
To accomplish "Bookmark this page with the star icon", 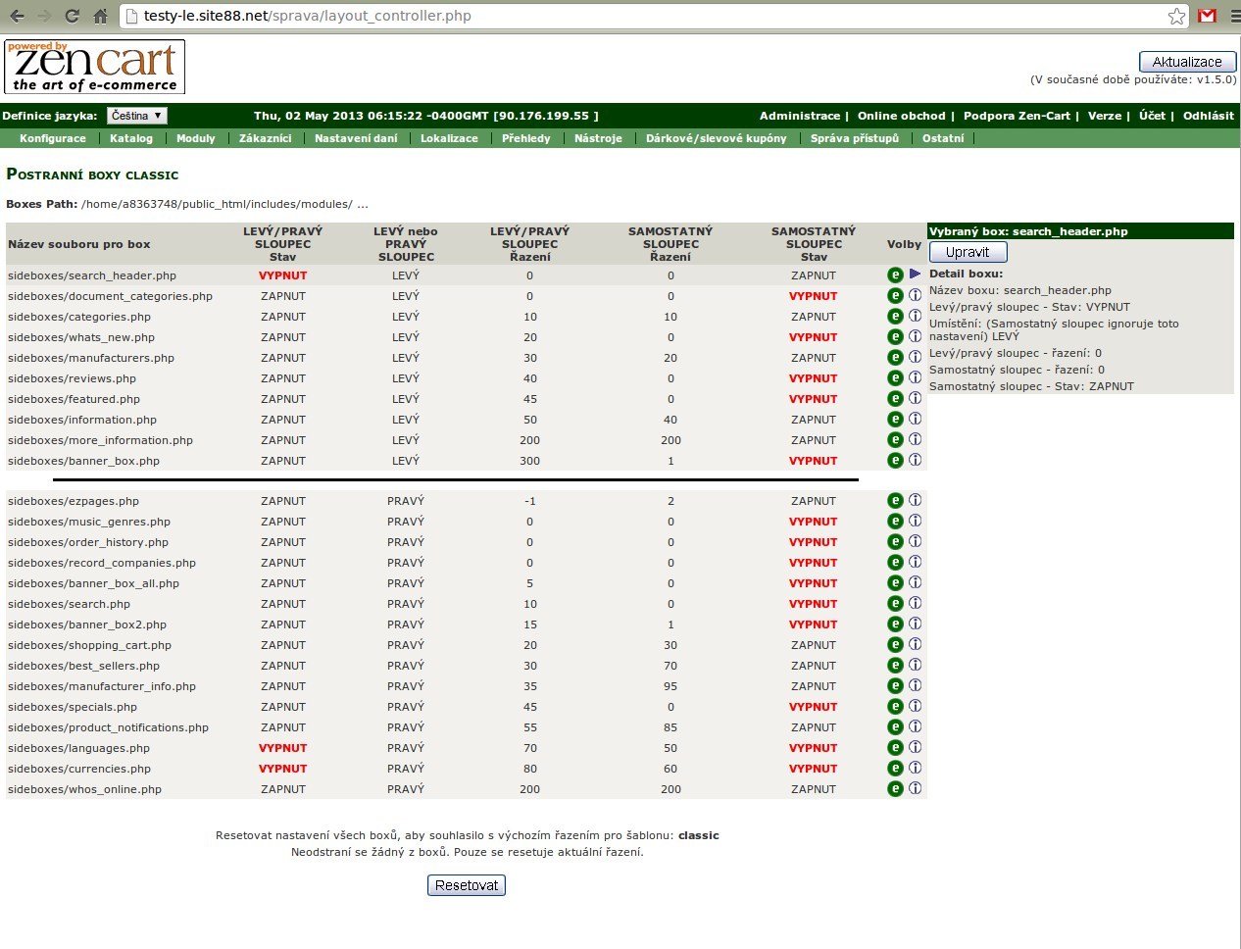I will pos(1176,16).
